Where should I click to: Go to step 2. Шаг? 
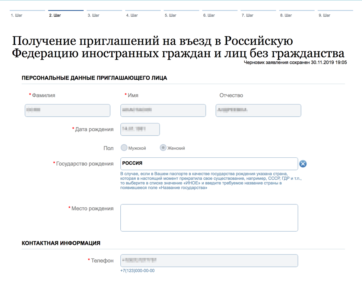(x=66, y=14)
